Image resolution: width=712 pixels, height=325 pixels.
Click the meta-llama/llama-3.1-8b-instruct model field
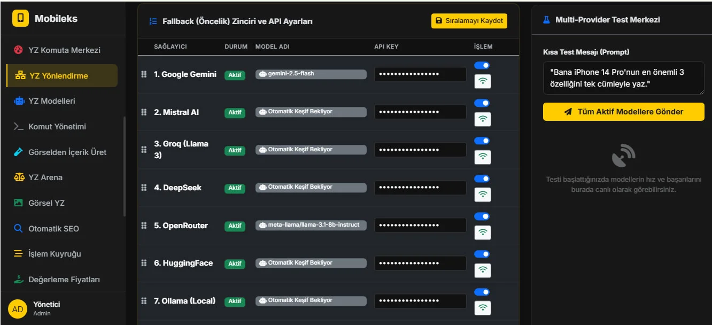click(311, 225)
